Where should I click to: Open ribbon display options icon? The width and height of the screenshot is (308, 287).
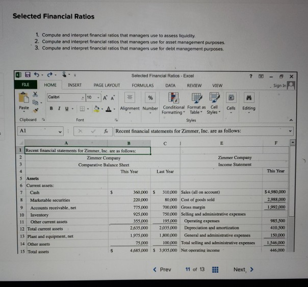[261, 76]
